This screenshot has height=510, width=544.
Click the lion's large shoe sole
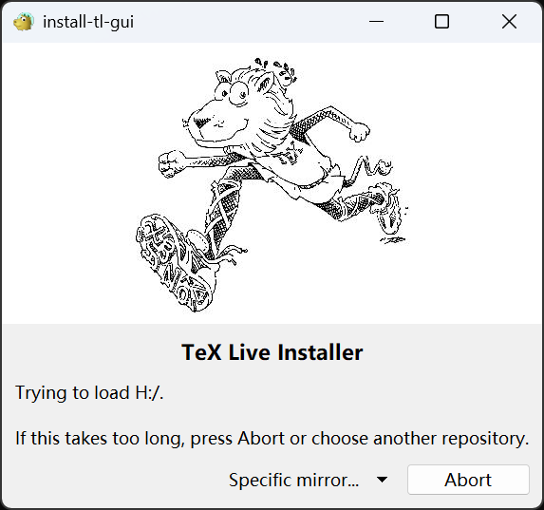[x=172, y=262]
